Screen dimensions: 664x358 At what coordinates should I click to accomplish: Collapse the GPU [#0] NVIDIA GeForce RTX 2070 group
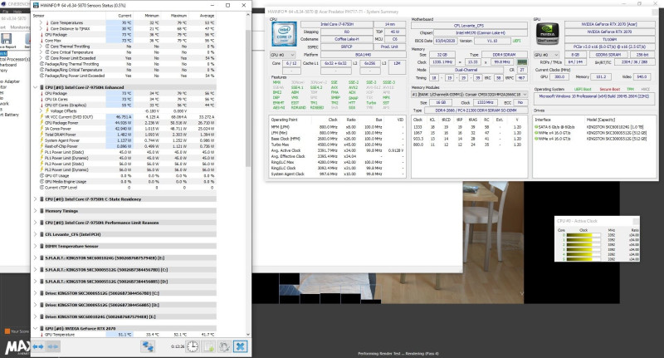point(35,328)
